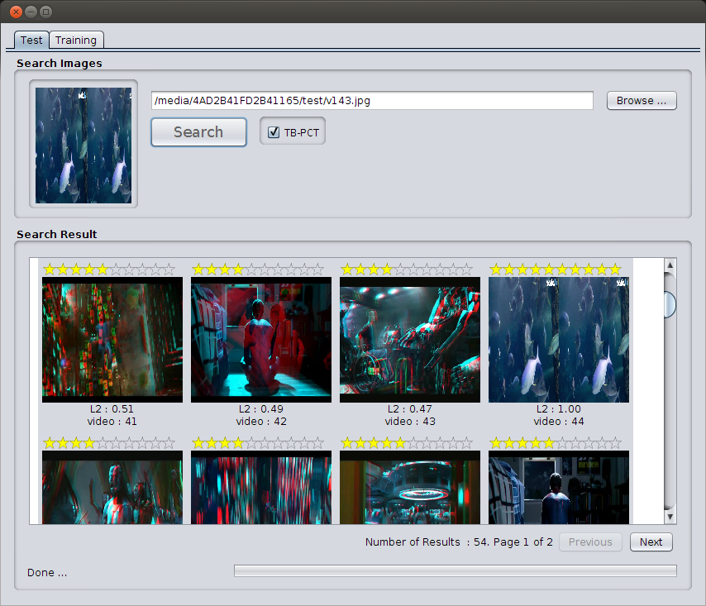Click the first yellow star on video 41's rating
The width and height of the screenshot is (706, 606).
click(50, 269)
